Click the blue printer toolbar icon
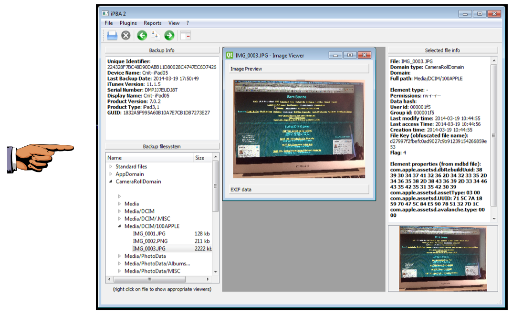Viewport: 512px width, 313px height. click(112, 35)
